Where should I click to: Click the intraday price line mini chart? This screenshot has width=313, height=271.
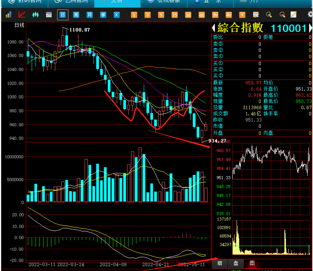pyautogui.click(x=271, y=179)
